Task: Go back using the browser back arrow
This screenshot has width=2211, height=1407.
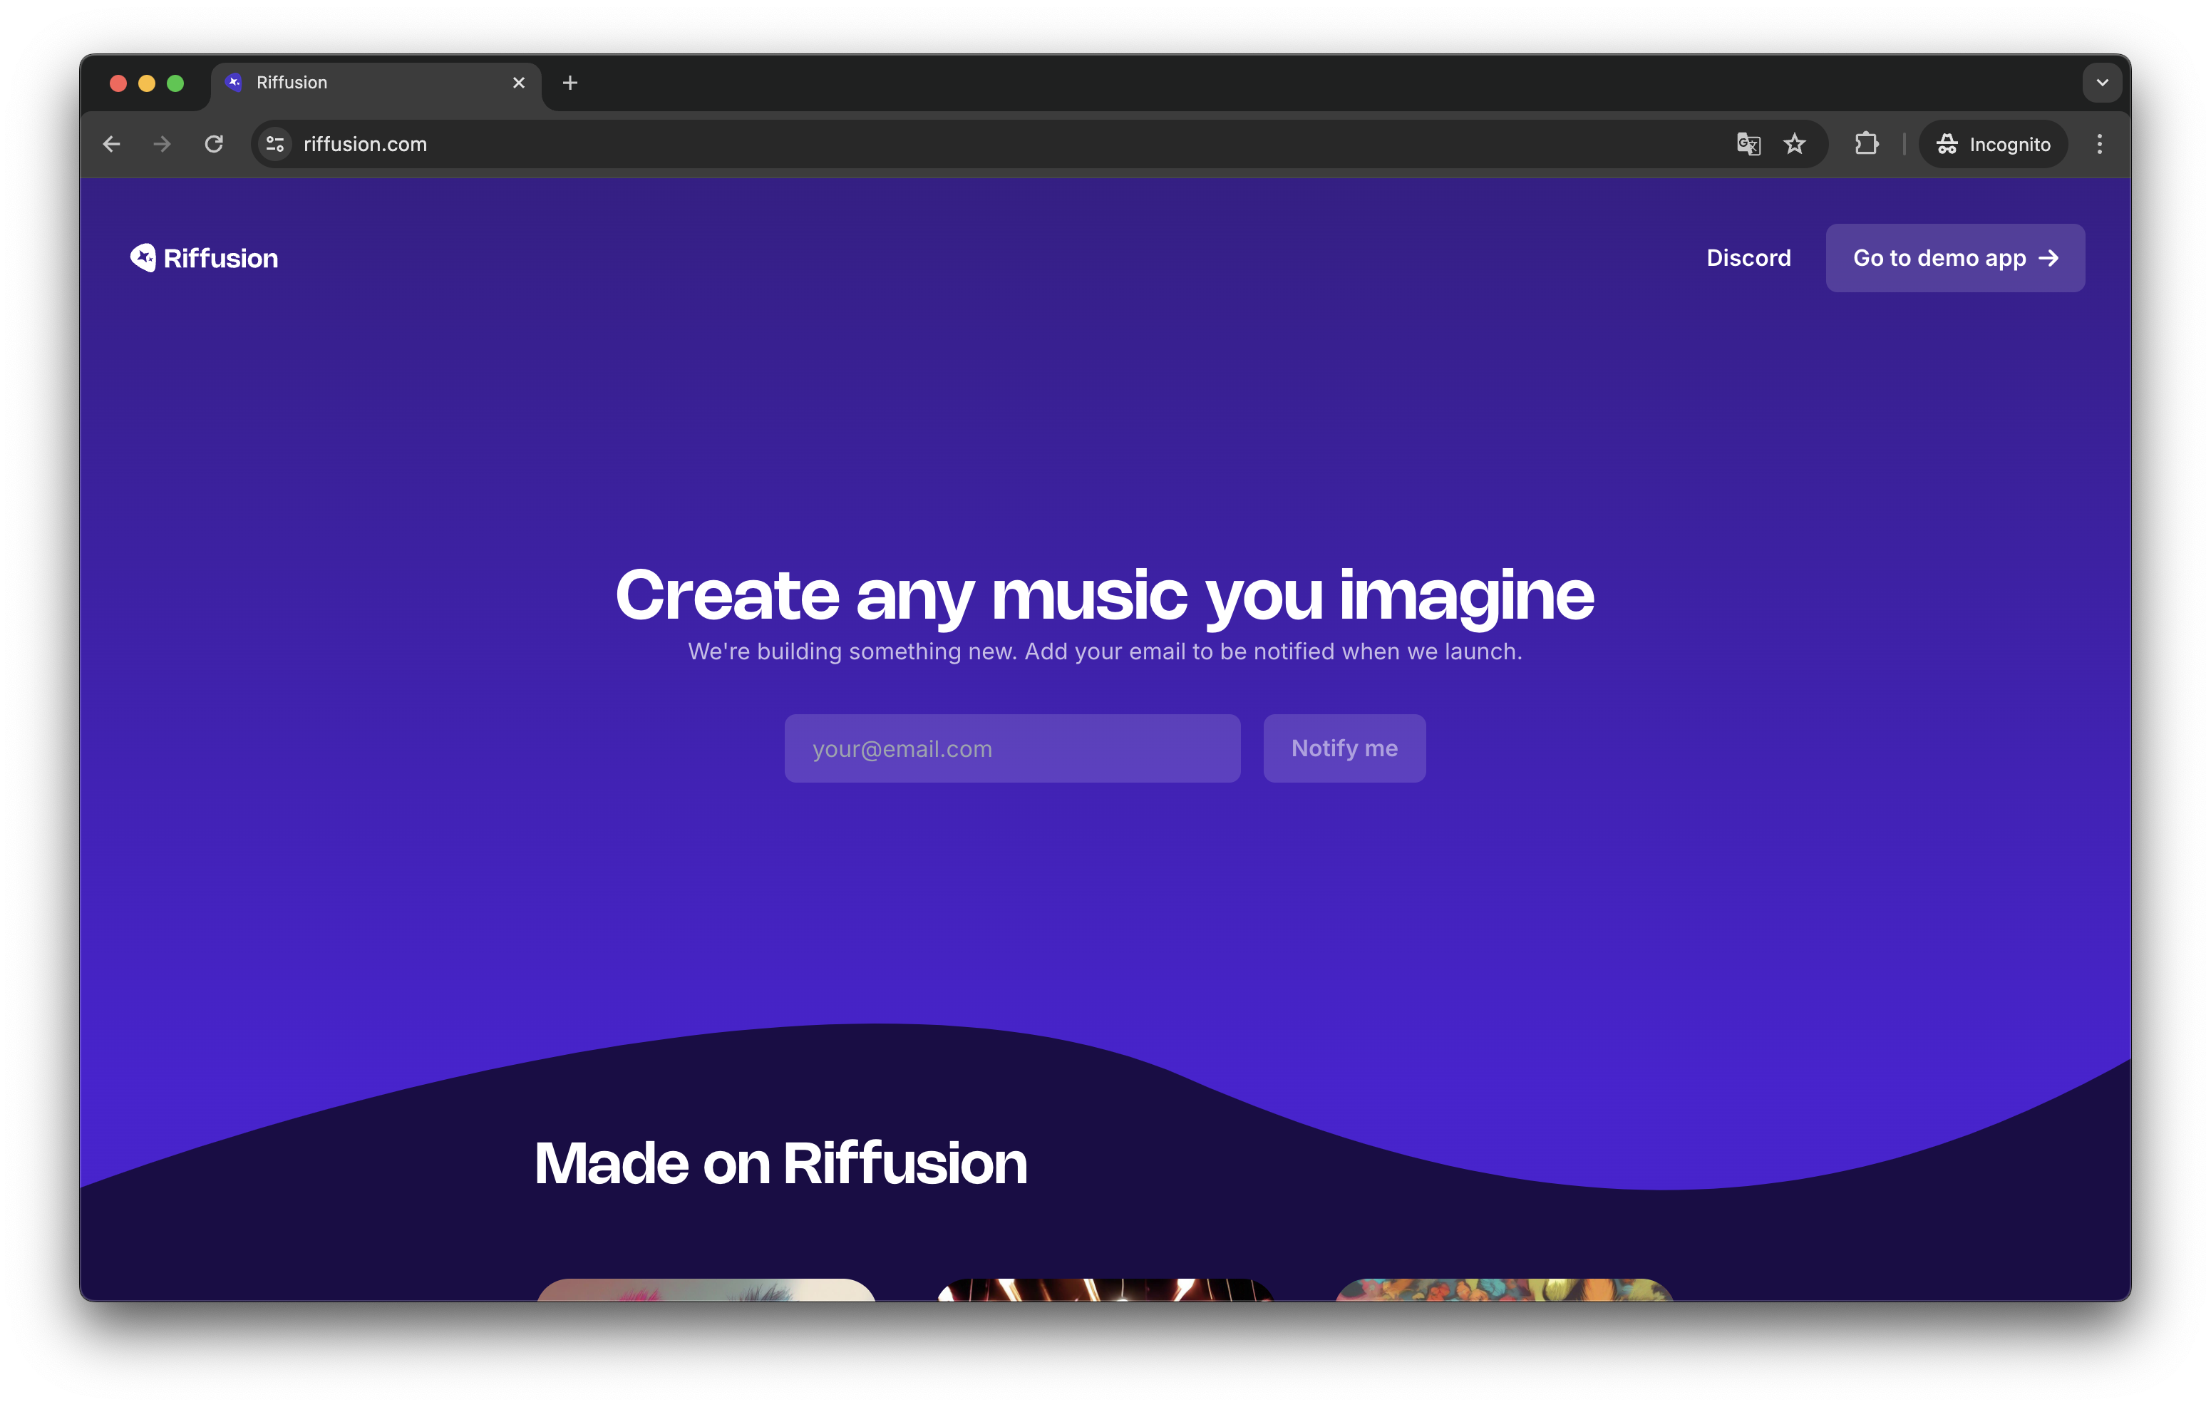Action: point(112,144)
